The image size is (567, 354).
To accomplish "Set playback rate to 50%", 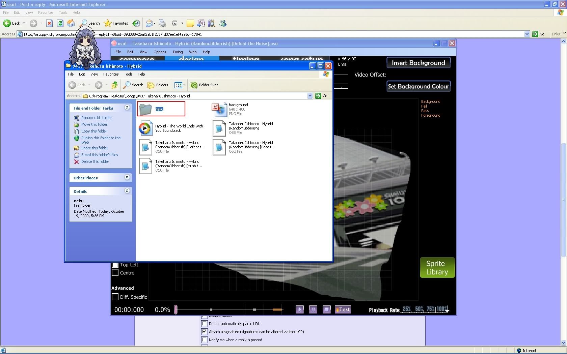I will (x=419, y=309).
